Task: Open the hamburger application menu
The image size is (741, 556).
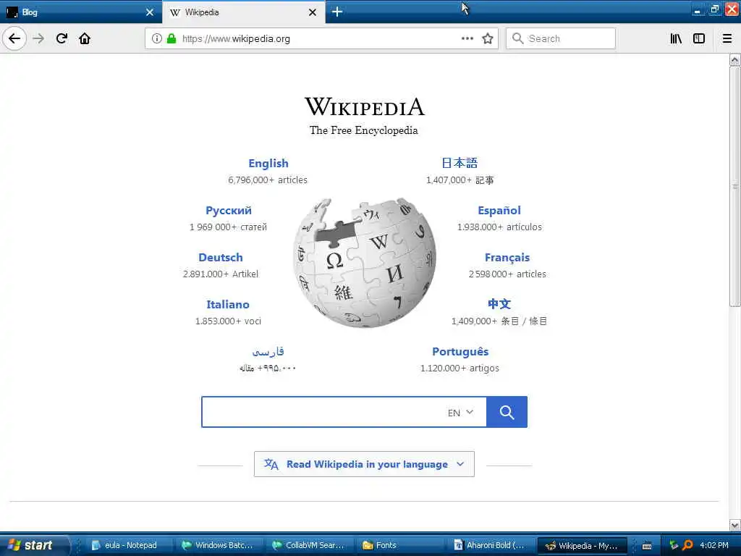Action: click(727, 39)
